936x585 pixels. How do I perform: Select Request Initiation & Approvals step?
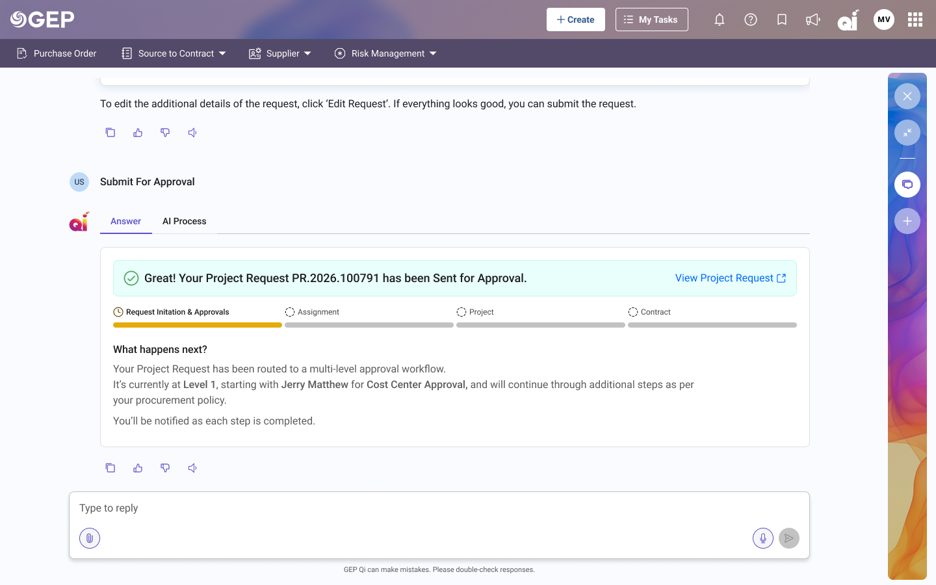[172, 312]
